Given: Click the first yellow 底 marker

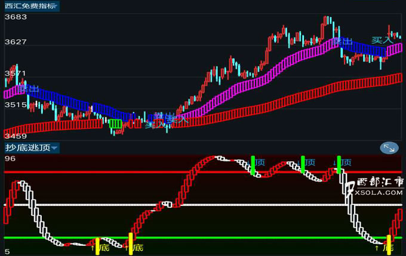Looking at the screenshot, I should (97, 244).
